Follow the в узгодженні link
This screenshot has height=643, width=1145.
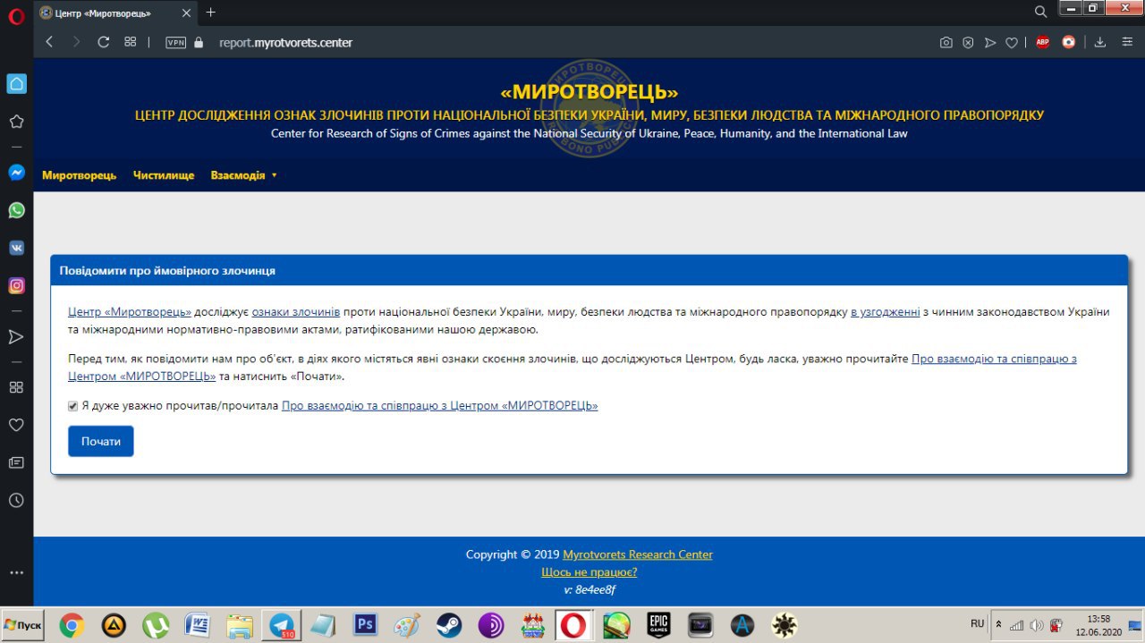tap(886, 311)
